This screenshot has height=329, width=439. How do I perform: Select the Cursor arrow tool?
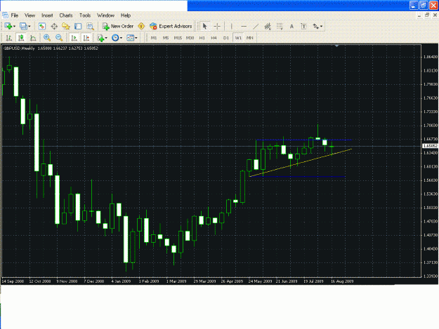click(204, 26)
